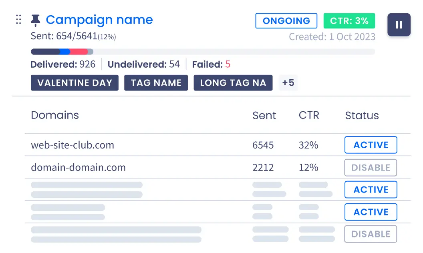Enable domain-domain.com by clicking DISABLE button
Image resolution: width=423 pixels, height=253 pixels.
click(370, 167)
